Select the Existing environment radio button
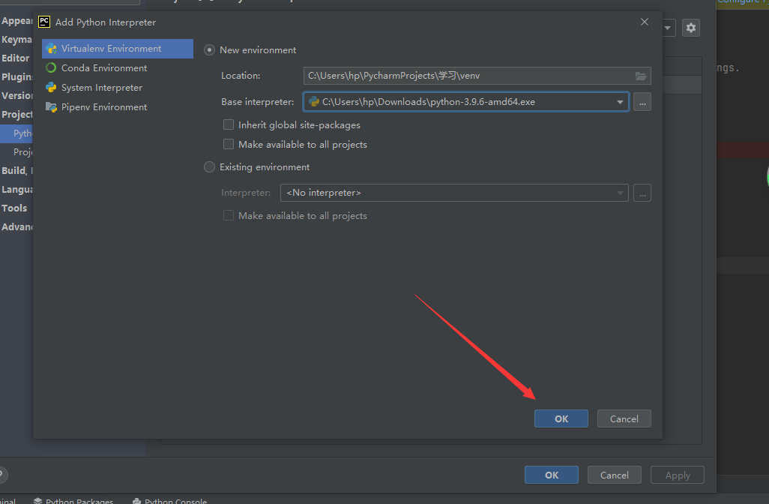Viewport: 769px width, 504px height. (x=209, y=167)
